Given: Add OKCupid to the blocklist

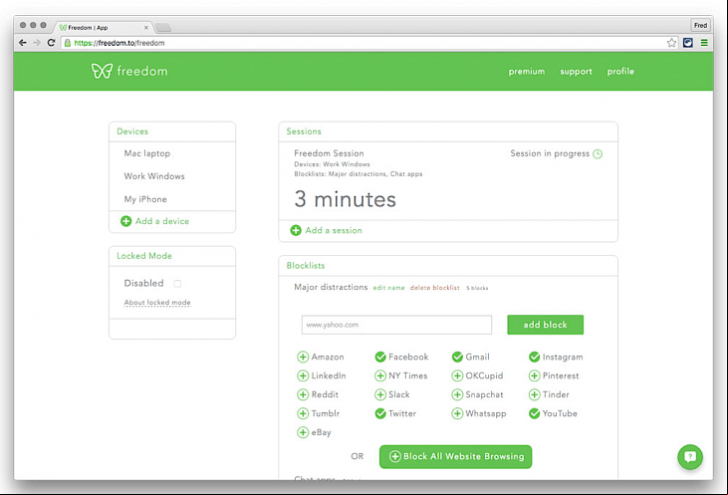Looking at the screenshot, I should click(457, 375).
